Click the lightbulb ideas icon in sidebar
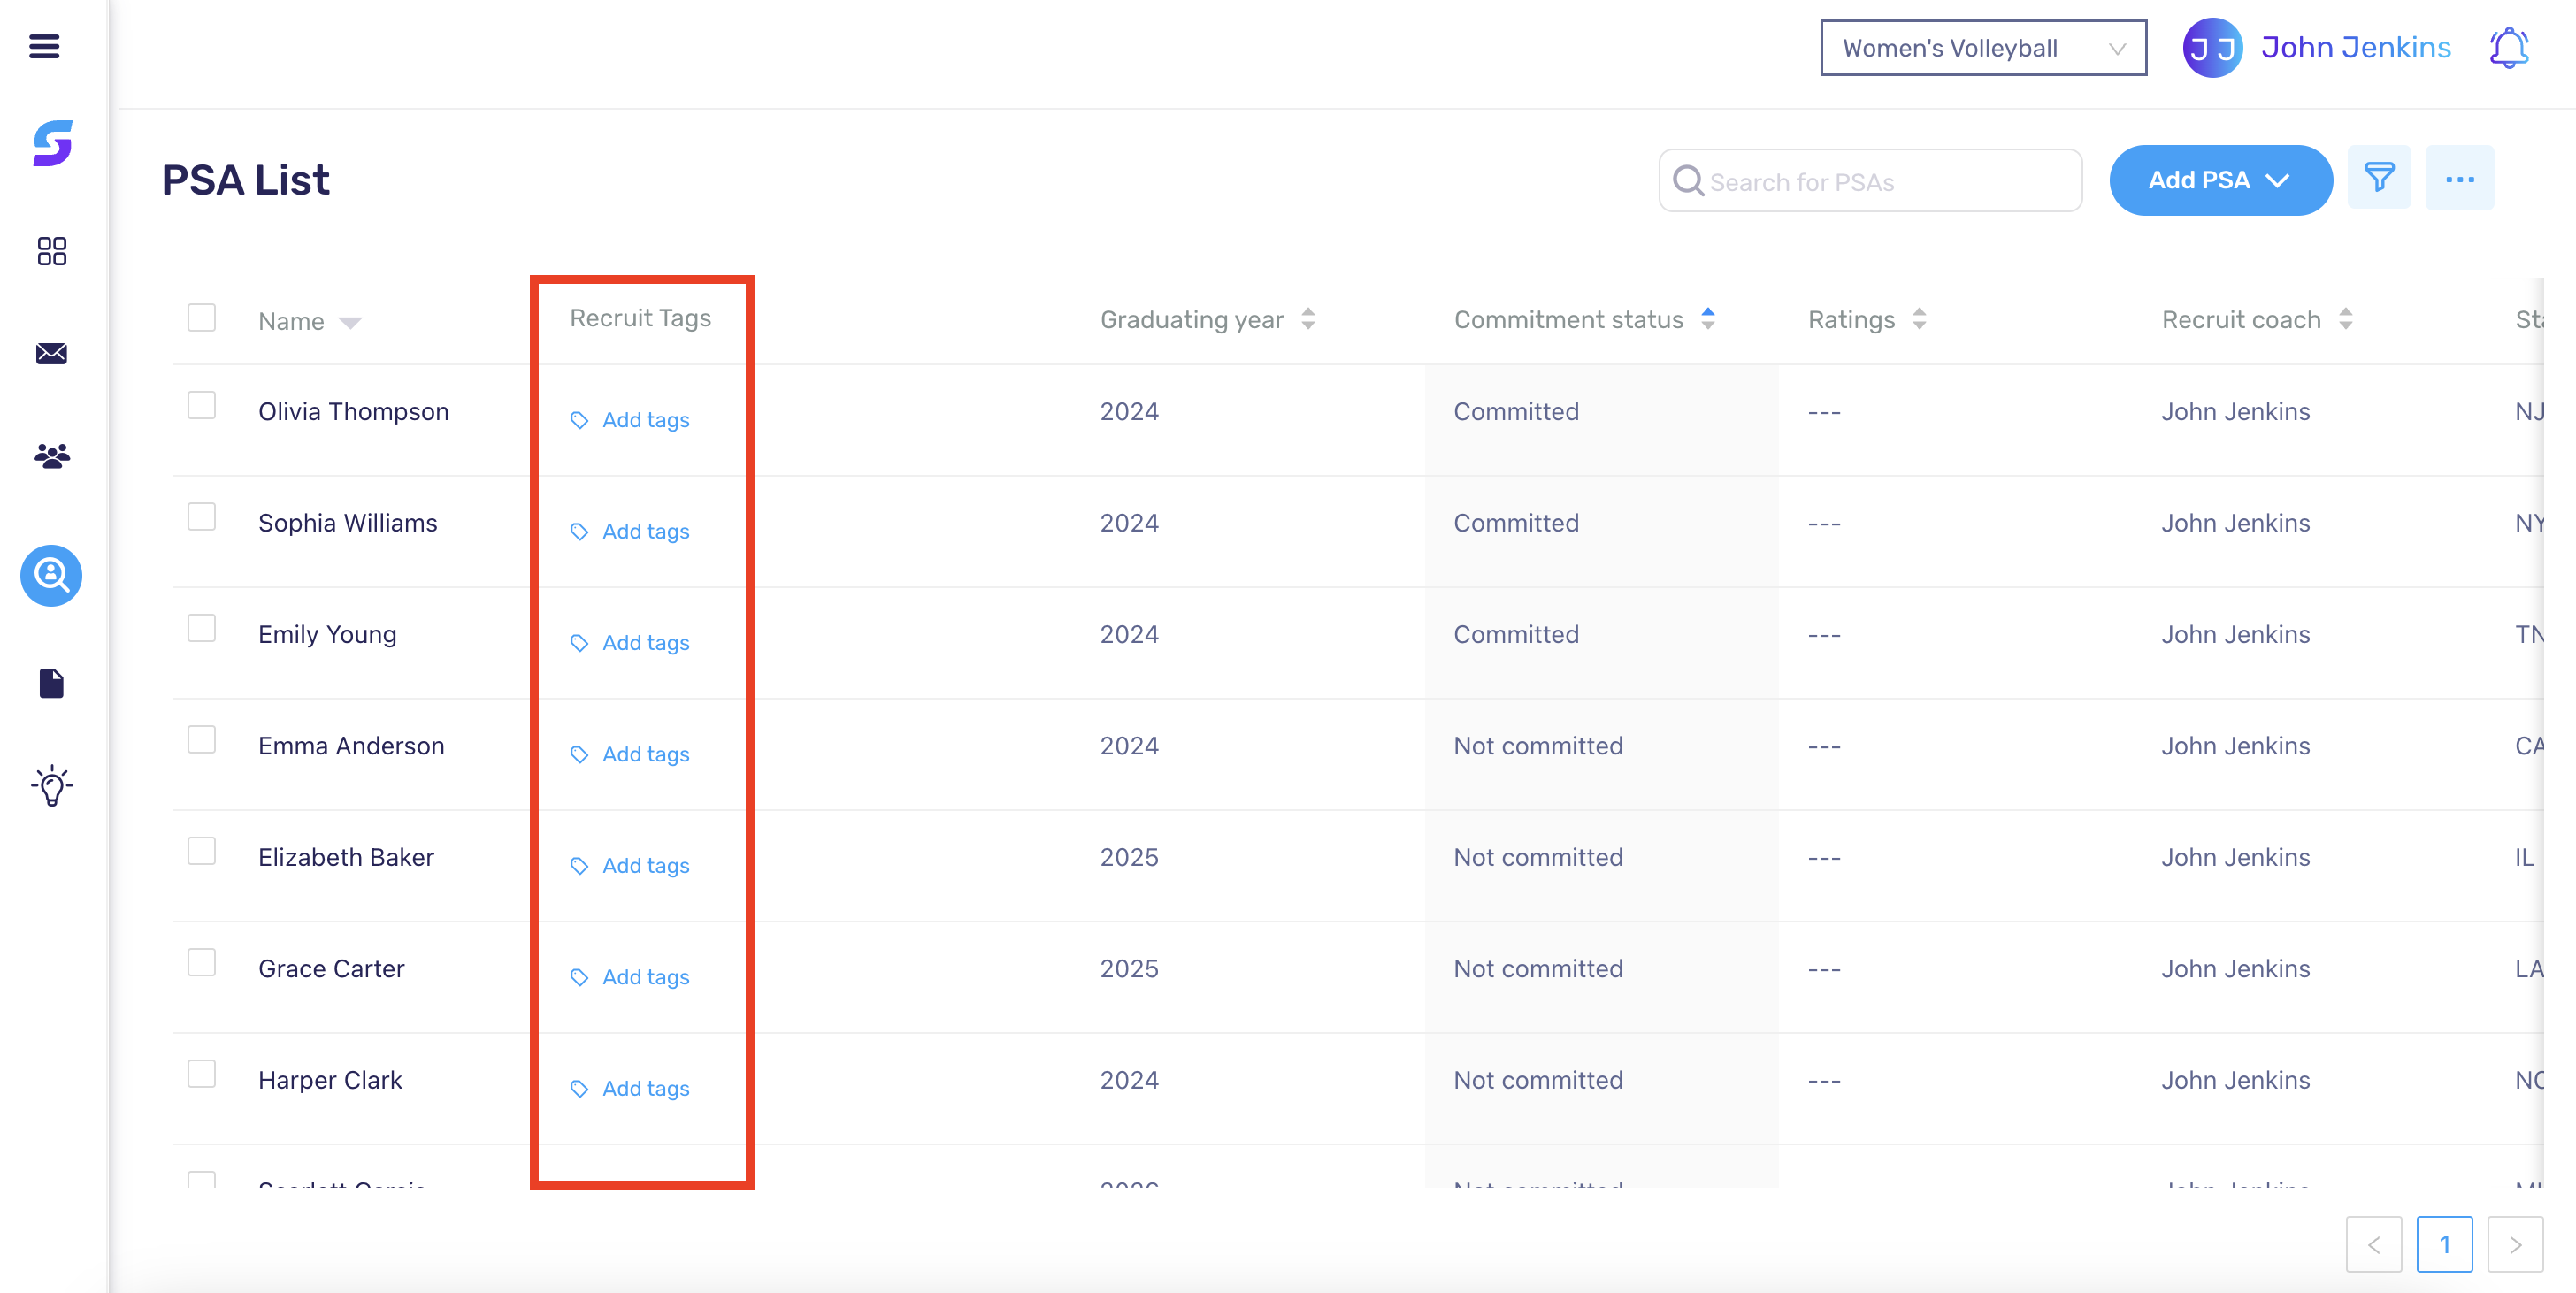The image size is (2576, 1293). click(51, 787)
